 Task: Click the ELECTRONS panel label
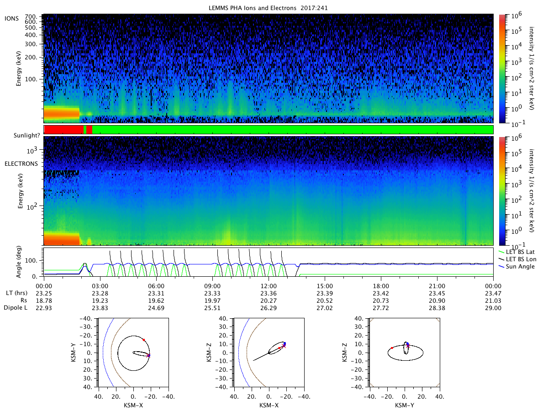click(21, 163)
